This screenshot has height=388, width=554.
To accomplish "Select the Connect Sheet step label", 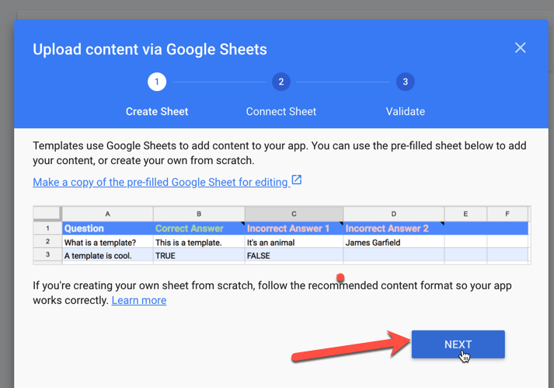I will [x=281, y=111].
